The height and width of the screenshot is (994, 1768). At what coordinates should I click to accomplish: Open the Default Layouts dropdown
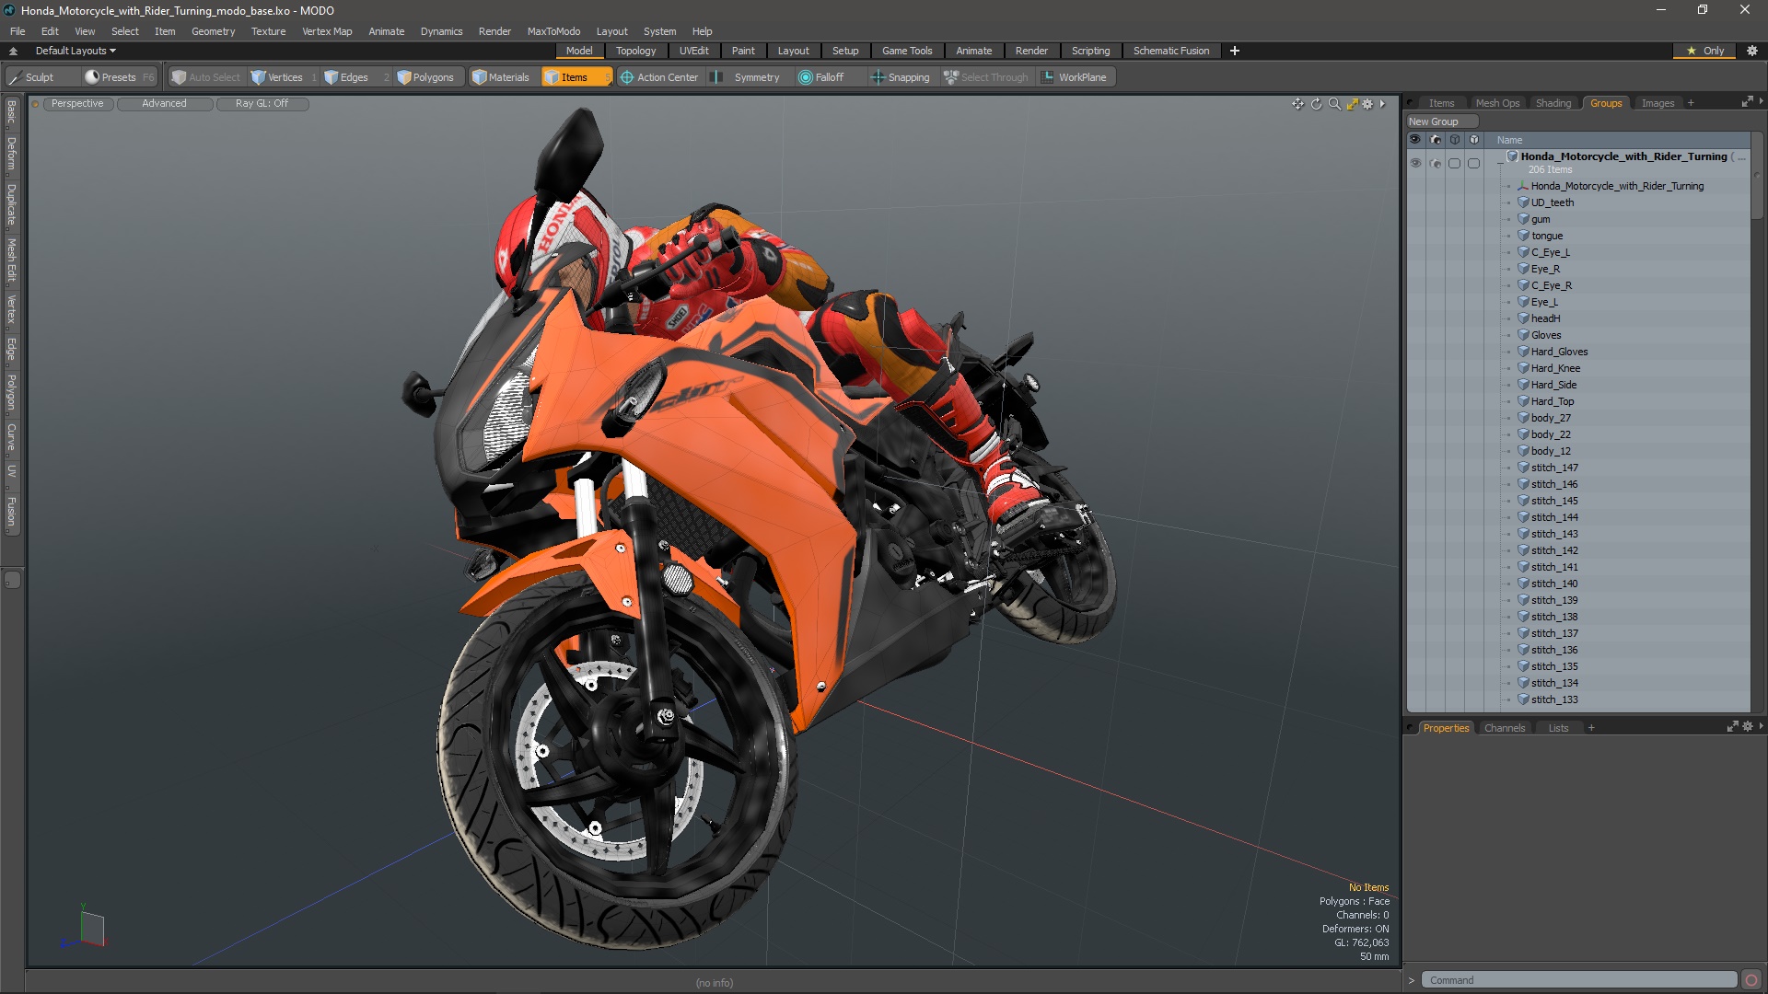[x=76, y=51]
